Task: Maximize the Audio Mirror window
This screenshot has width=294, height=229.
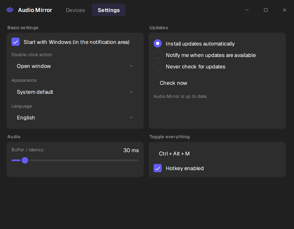Action: 266,10
